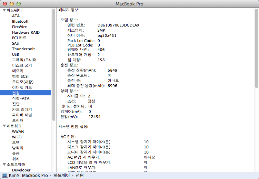Screen dimensions: 259x179
Task: Collapse the 소프트웨어 section triangle
Action: pyautogui.click(x=4, y=165)
